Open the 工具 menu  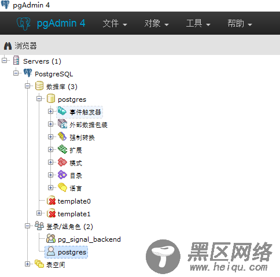click(198, 24)
